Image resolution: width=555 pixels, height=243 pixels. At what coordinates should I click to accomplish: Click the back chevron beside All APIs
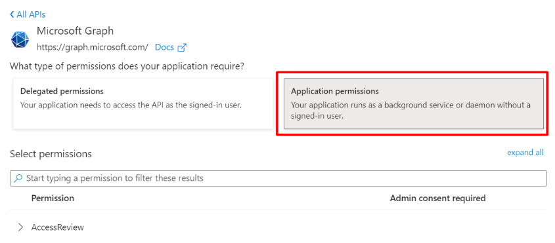point(12,14)
